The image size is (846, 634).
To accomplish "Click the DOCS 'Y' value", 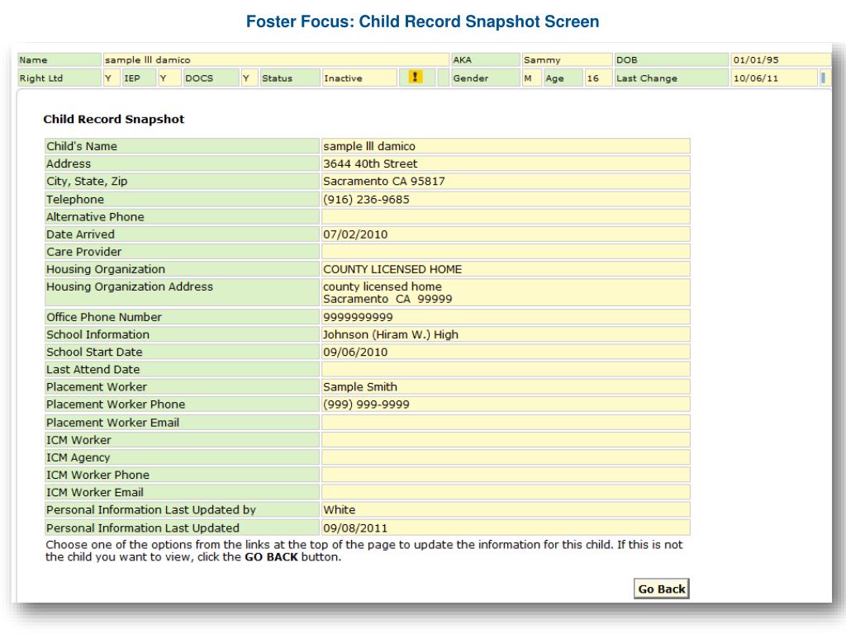I will (245, 78).
